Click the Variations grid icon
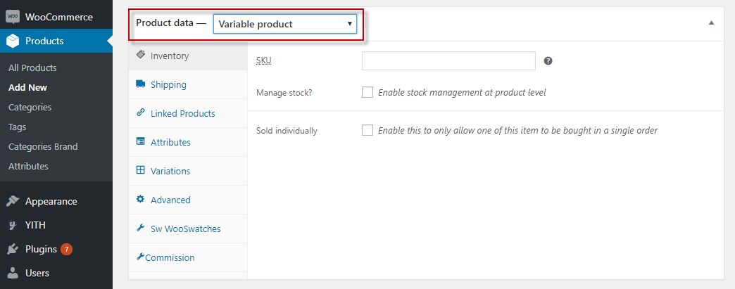Viewport: 735px width, 289px height. click(x=141, y=170)
